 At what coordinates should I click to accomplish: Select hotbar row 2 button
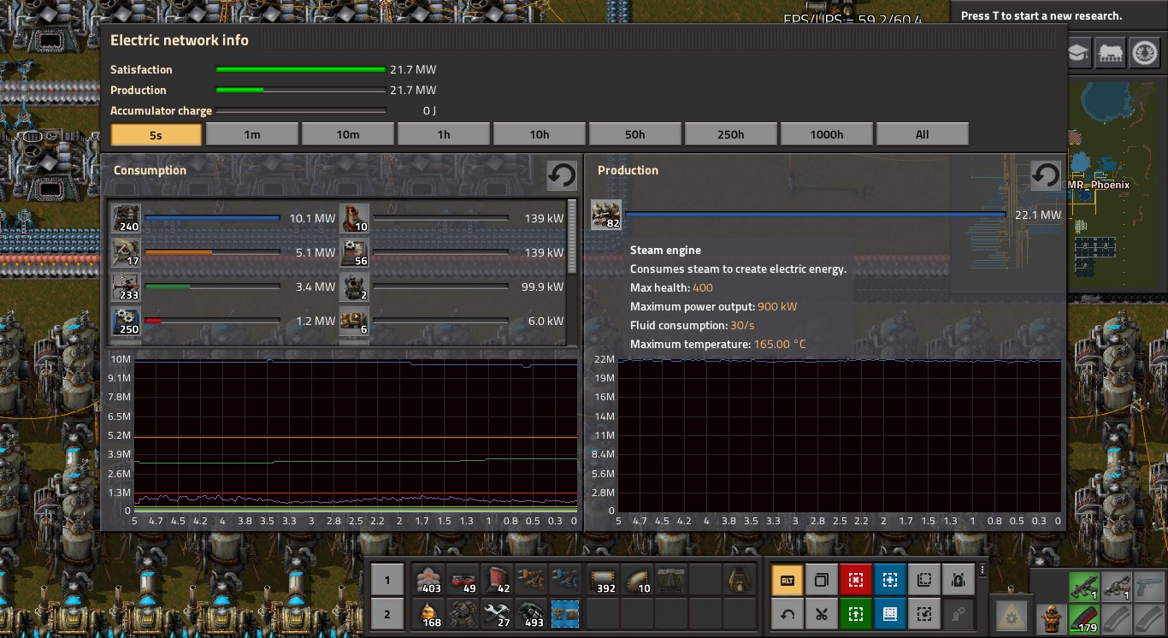tap(387, 613)
